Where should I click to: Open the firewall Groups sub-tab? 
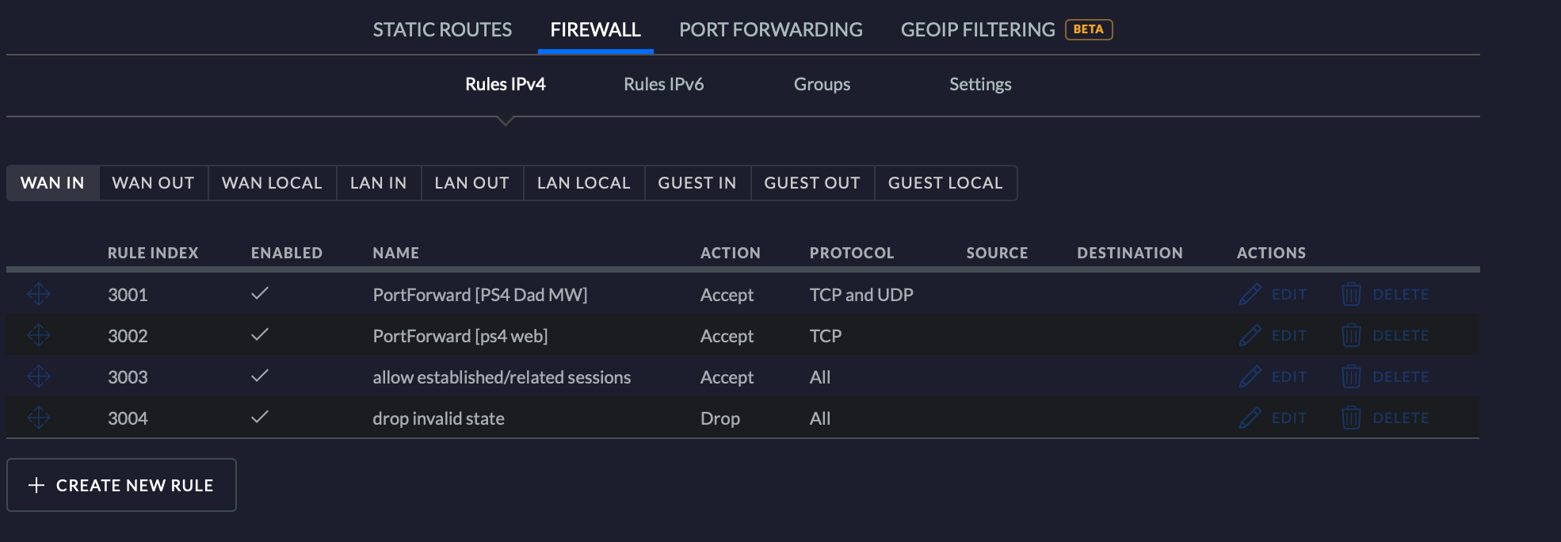click(822, 85)
